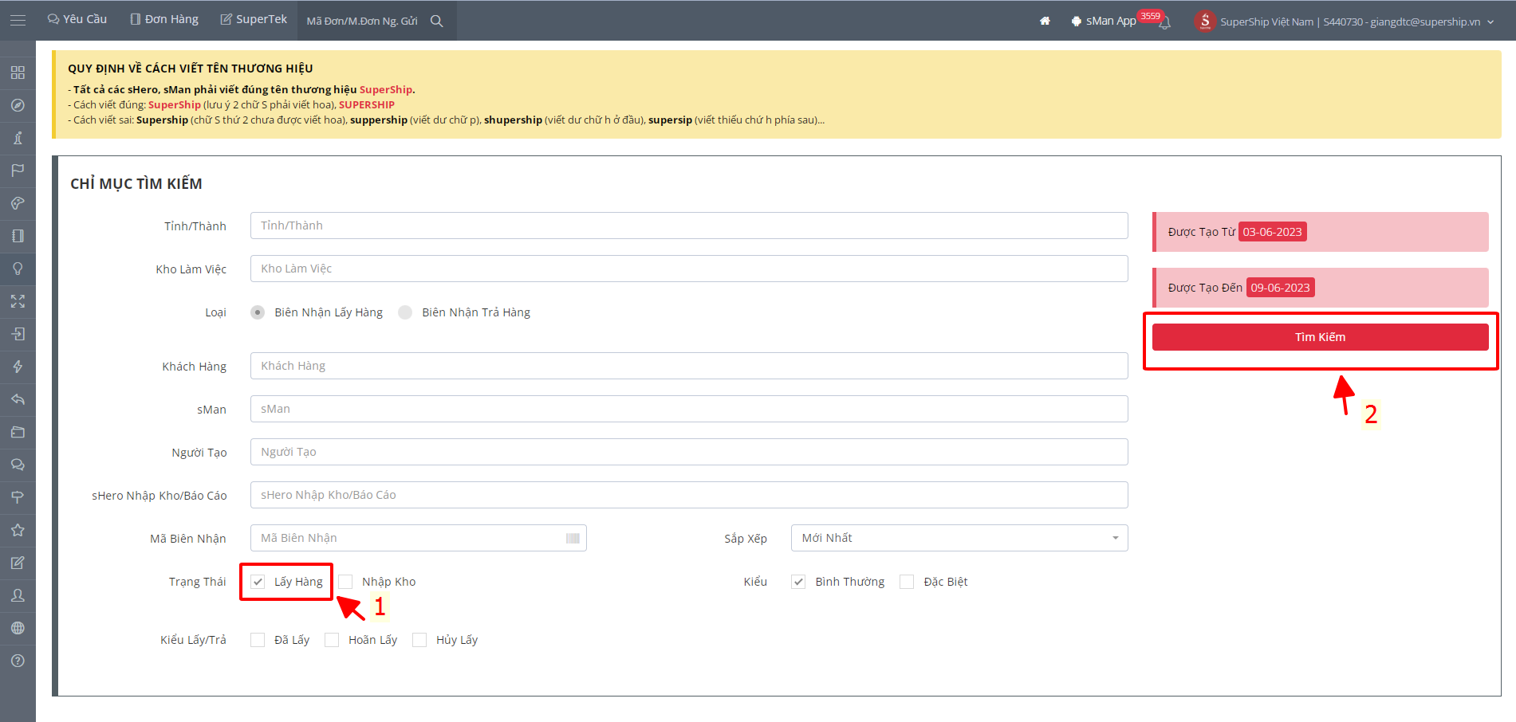Open the notebook sidebar icon
This screenshot has height=722, width=1516.
click(18, 236)
